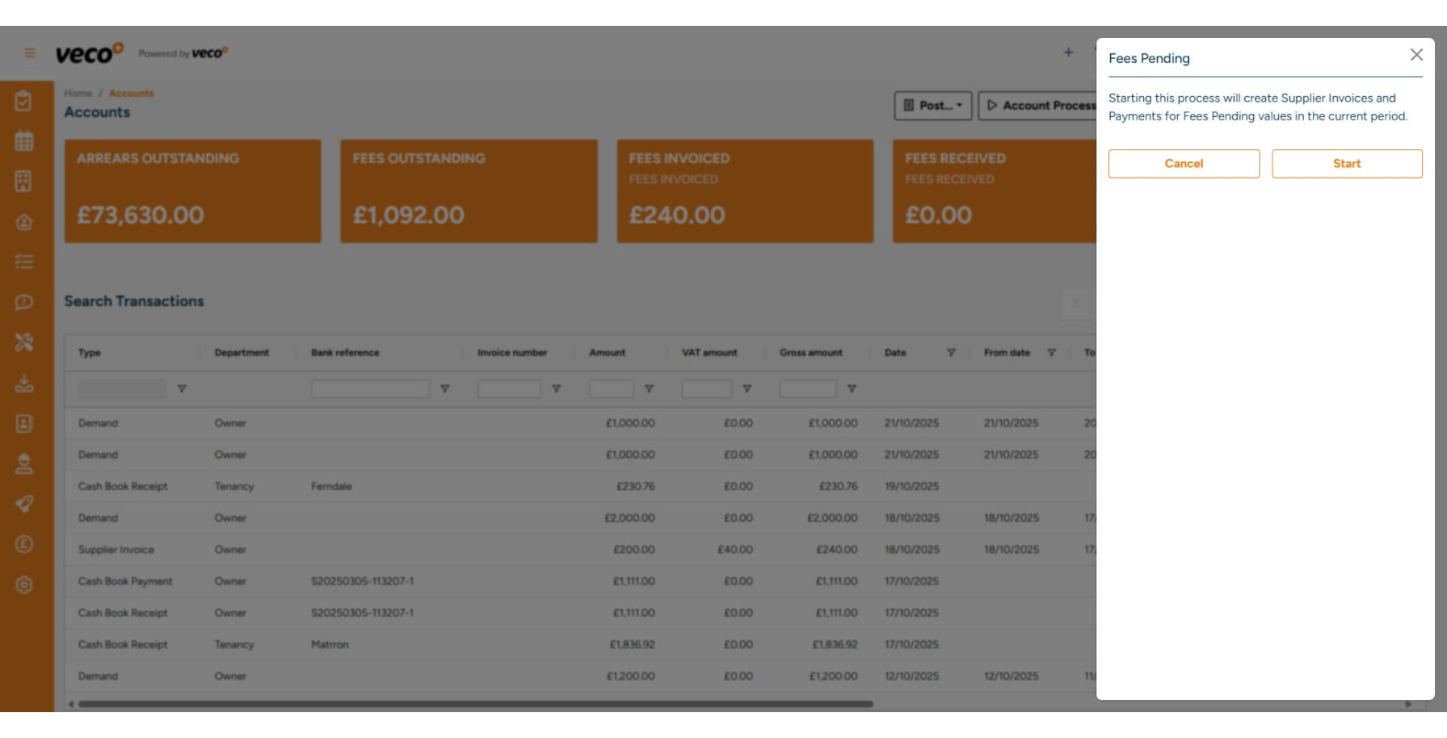
Task: Type in the Bank reference filter field
Action: 370,388
